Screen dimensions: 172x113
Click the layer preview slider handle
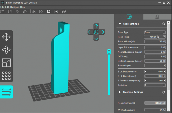click(109, 52)
